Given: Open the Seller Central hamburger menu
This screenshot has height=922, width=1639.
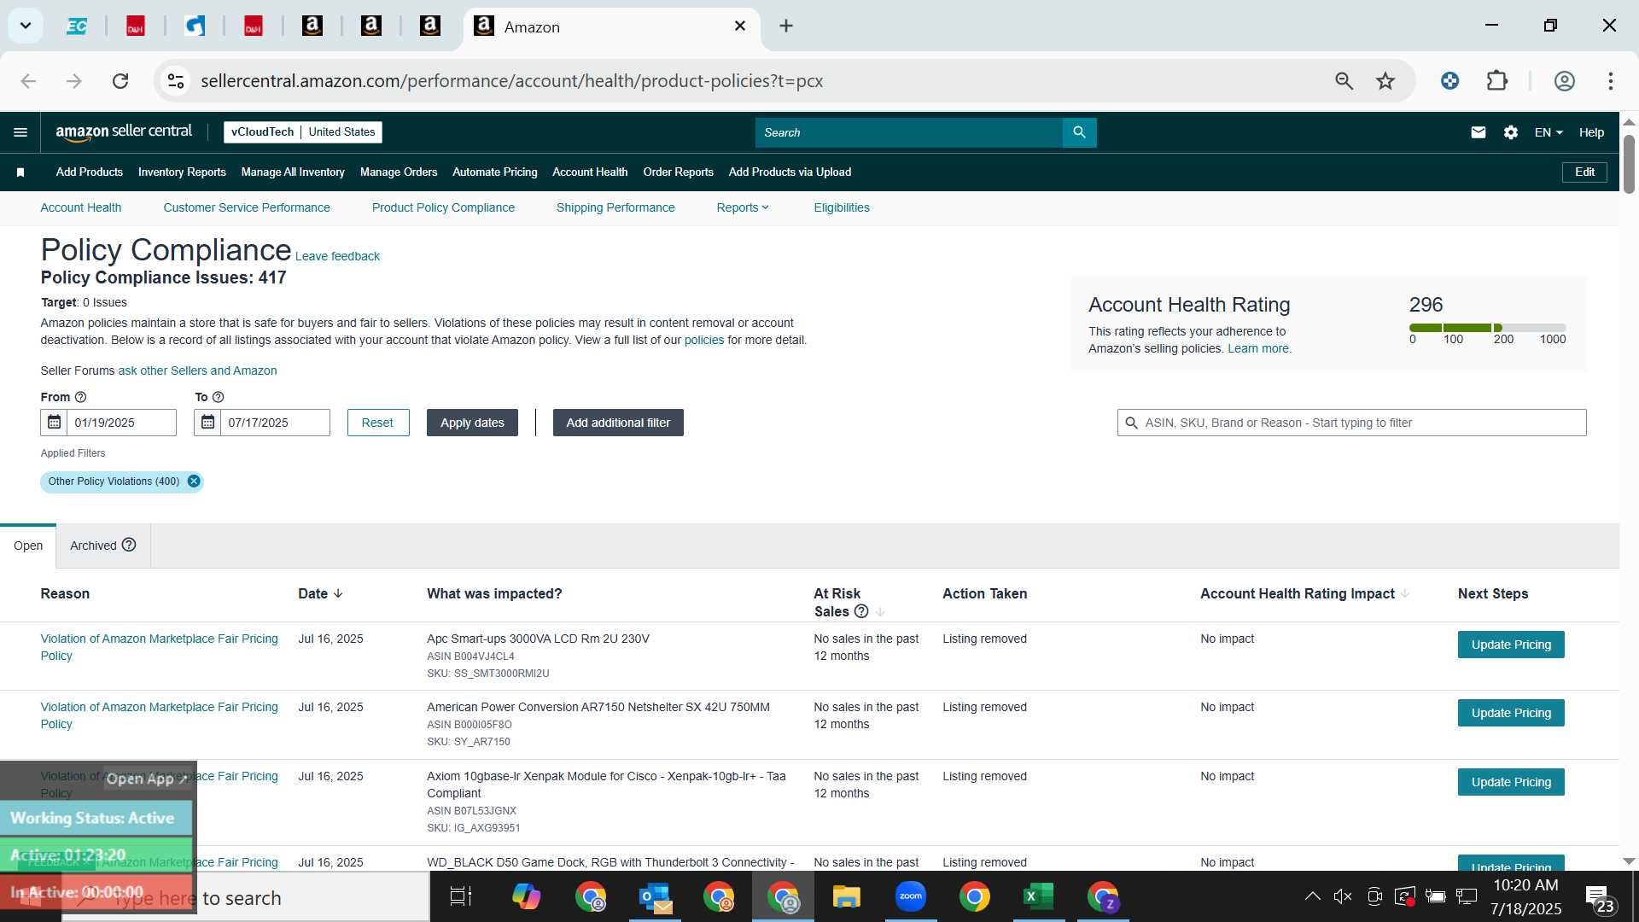Looking at the screenshot, I should (20, 132).
